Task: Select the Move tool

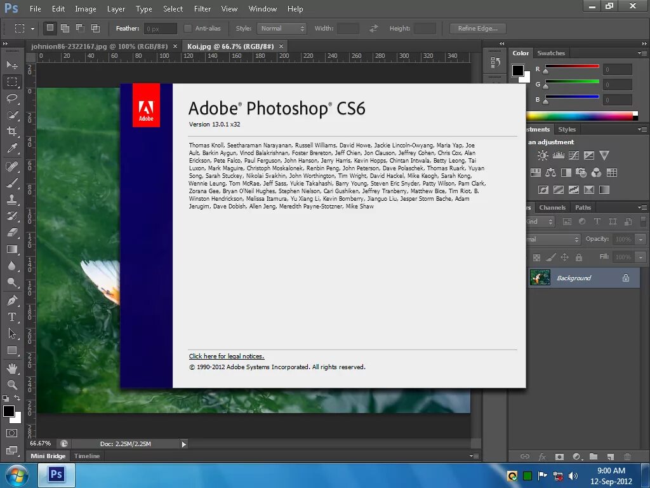Action: point(12,65)
